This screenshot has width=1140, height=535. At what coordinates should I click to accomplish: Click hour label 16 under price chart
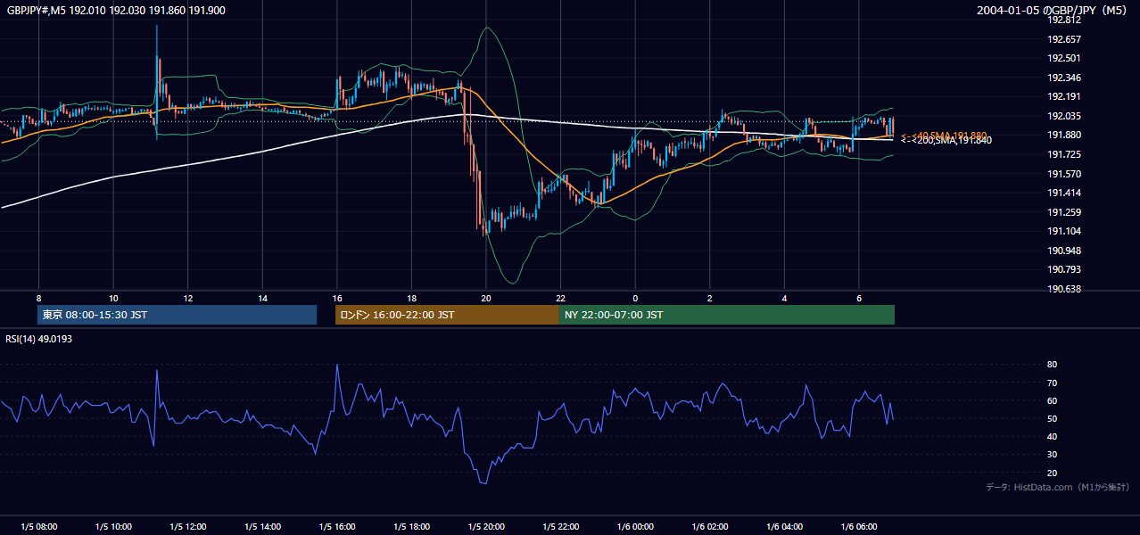[x=337, y=298]
